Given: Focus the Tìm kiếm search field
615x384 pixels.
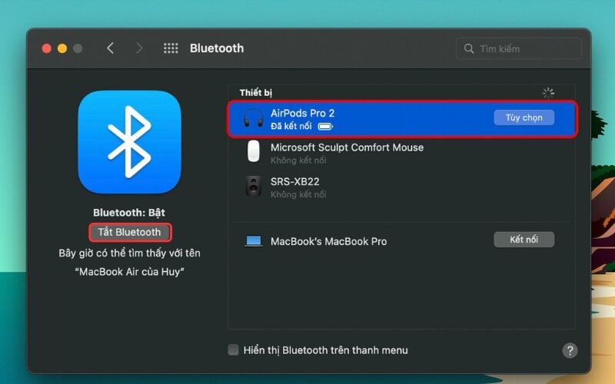Looking at the screenshot, I should click(x=518, y=48).
